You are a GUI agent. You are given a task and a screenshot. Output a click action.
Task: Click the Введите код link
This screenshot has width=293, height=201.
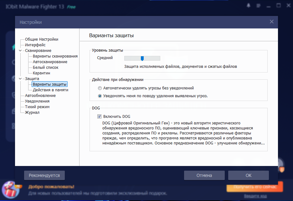pyautogui.click(x=255, y=196)
